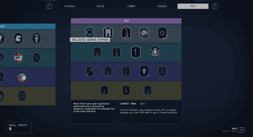Select the Surveying scanner badge in Science panel
This screenshot has width=253, height=137.
[36, 38]
